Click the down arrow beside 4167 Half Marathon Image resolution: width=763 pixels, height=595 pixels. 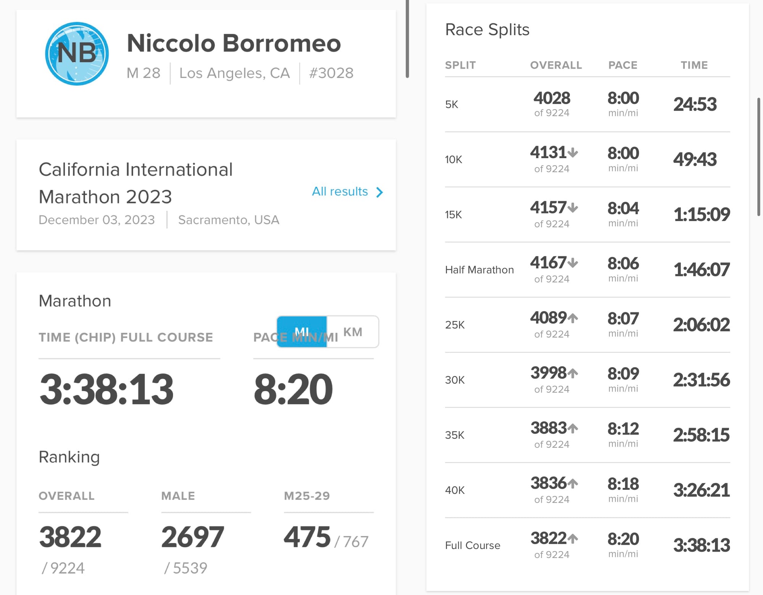coord(573,263)
